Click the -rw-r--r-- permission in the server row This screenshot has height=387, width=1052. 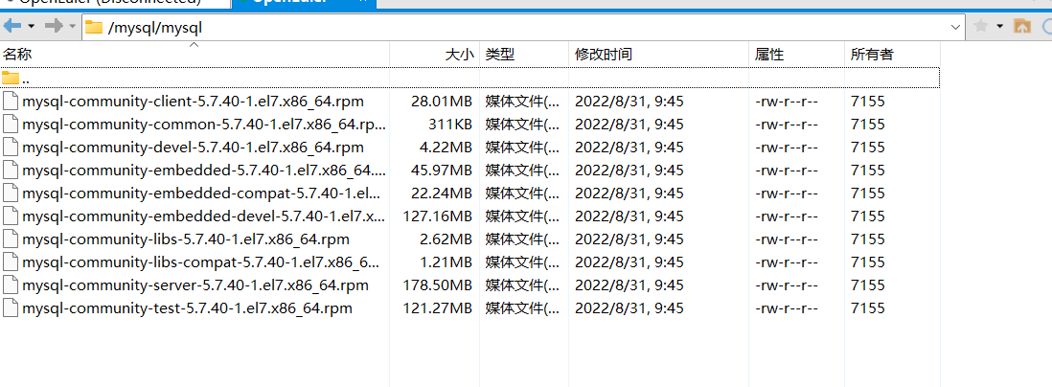[787, 285]
